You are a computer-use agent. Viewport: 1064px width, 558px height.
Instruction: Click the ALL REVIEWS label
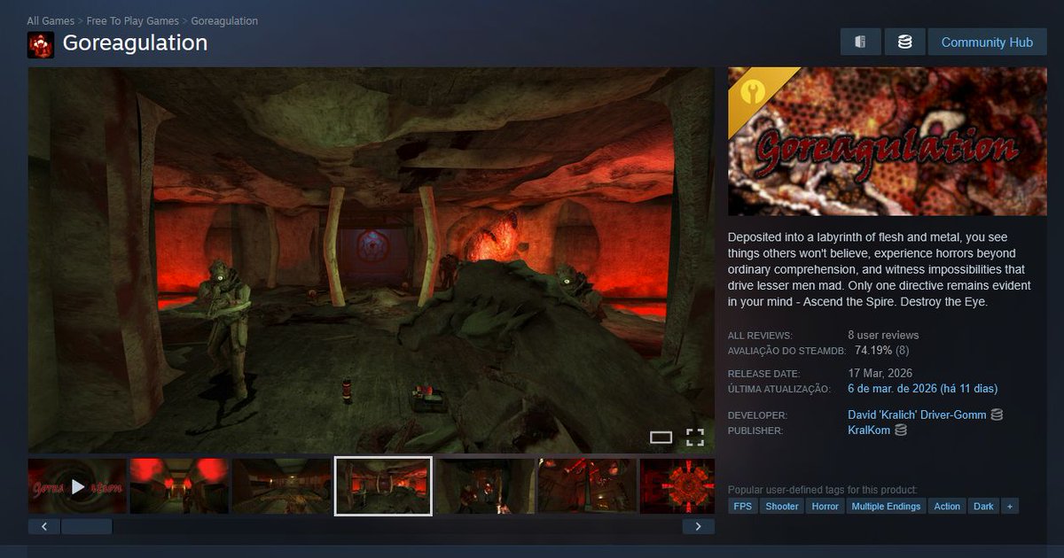(760, 336)
